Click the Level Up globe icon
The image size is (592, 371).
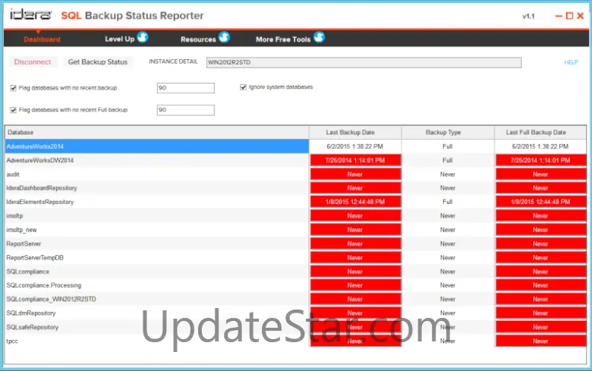pyautogui.click(x=143, y=37)
